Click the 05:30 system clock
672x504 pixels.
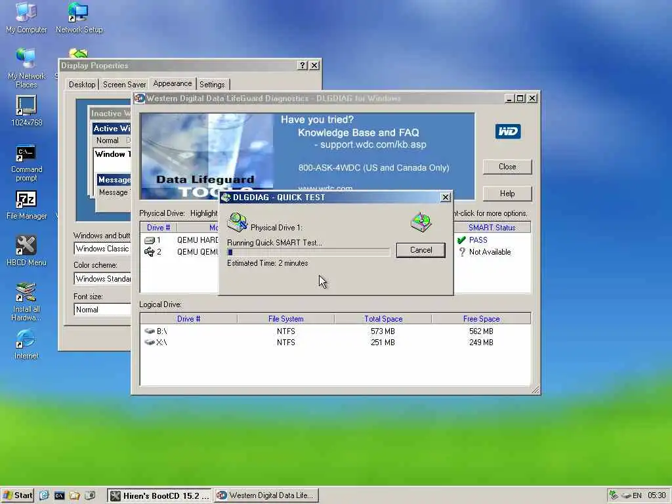(x=657, y=496)
